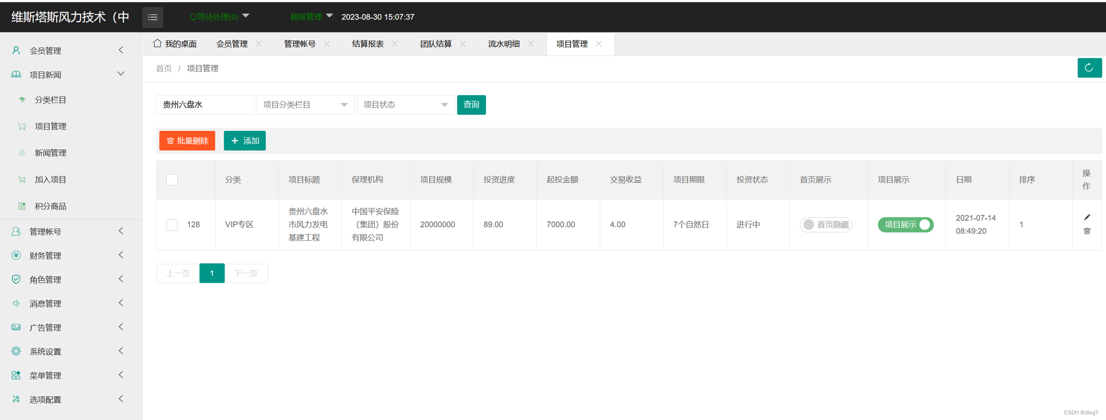Click the 消息管理 speaker icon in sidebar

coord(16,303)
